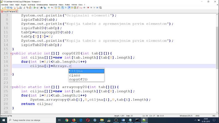The height and width of the screenshot is (123, 219).
Task: Cut selection with the scissors icon
Action: [x=24, y=7]
